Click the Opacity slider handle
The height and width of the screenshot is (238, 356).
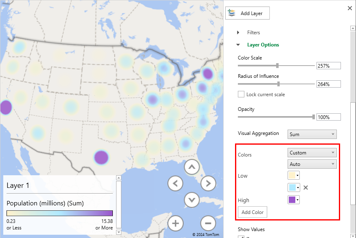314,117
